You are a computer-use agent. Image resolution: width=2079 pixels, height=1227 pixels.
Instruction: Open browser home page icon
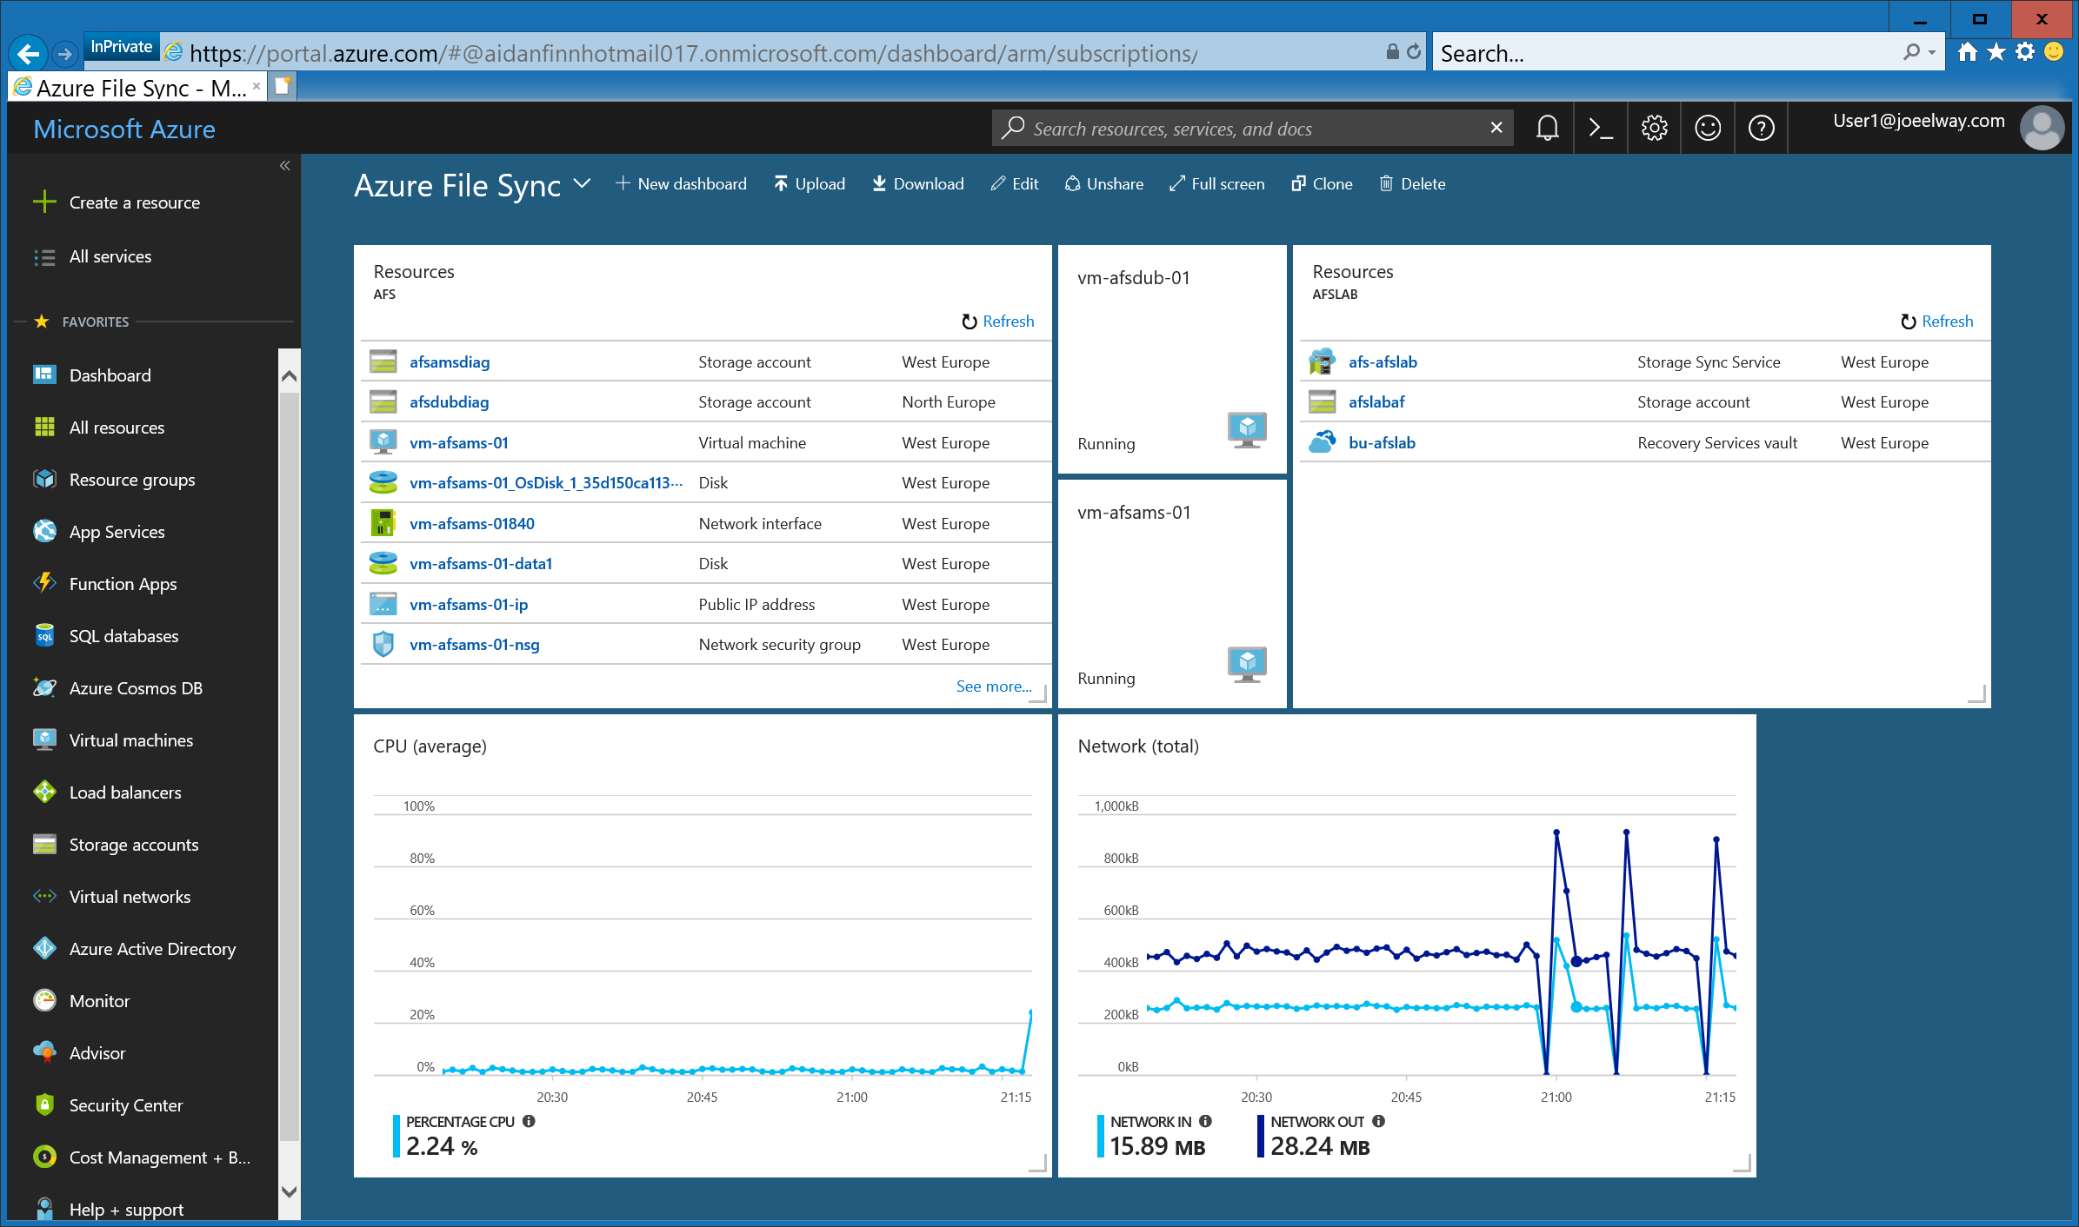[x=1967, y=52]
